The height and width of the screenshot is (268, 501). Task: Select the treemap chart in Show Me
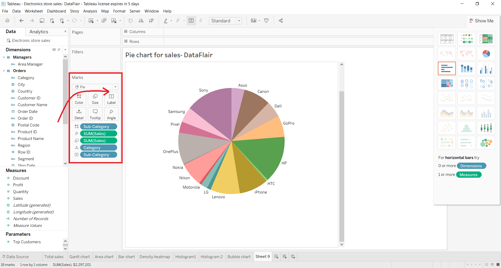447,83
